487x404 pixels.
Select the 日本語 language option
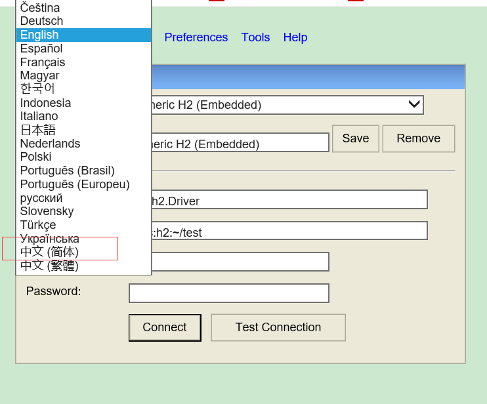[38, 130]
